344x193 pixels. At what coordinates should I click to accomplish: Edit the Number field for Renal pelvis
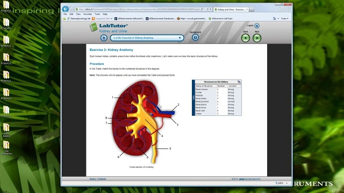pyautogui.click(x=222, y=105)
